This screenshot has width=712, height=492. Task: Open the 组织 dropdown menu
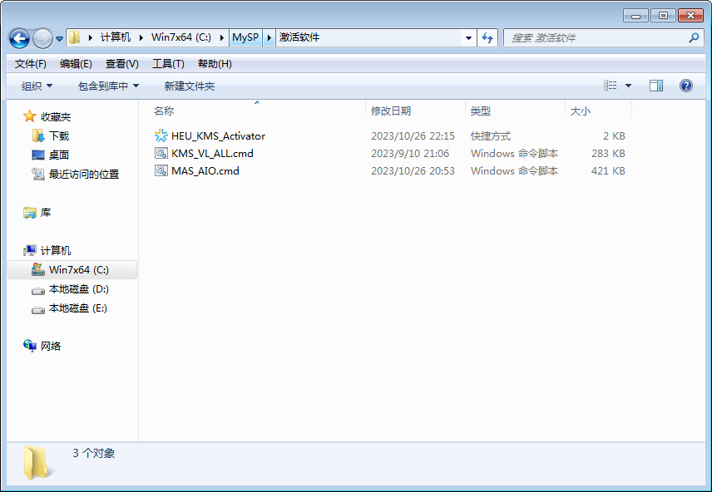(32, 85)
